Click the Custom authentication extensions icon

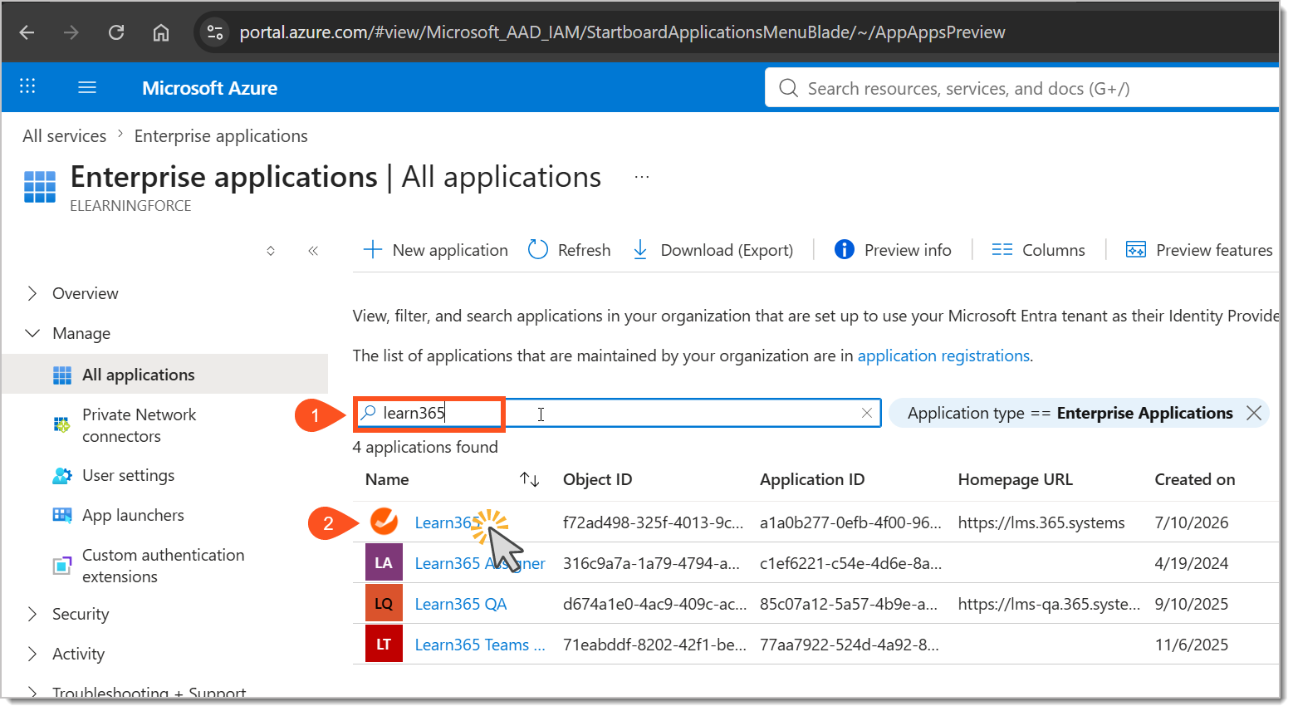pyautogui.click(x=62, y=566)
